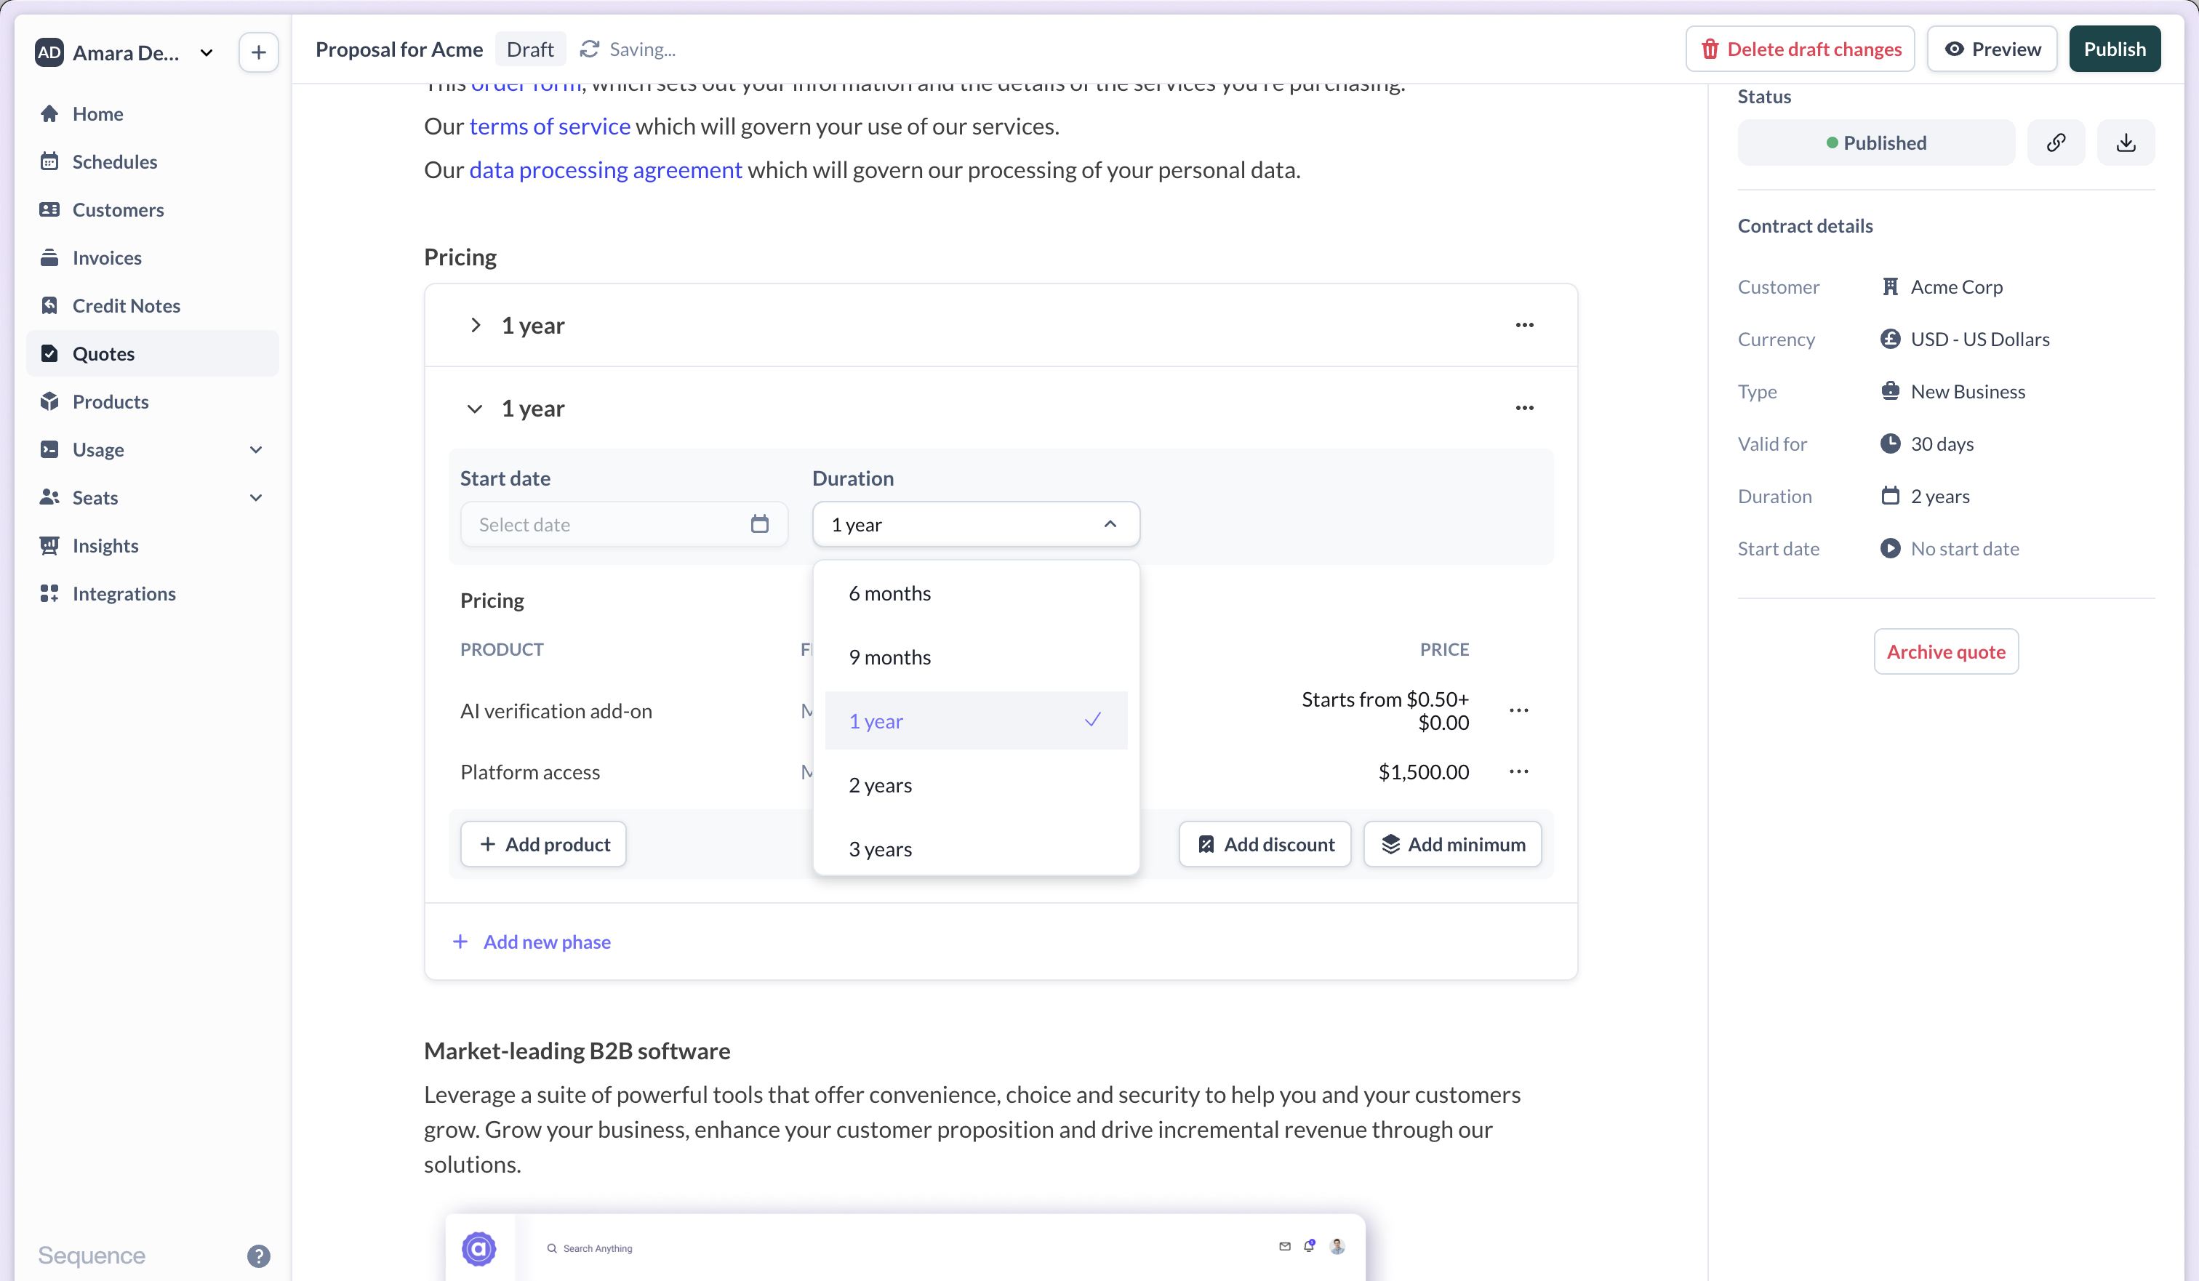Click the Saving sync icon
The width and height of the screenshot is (2199, 1281).
point(590,49)
